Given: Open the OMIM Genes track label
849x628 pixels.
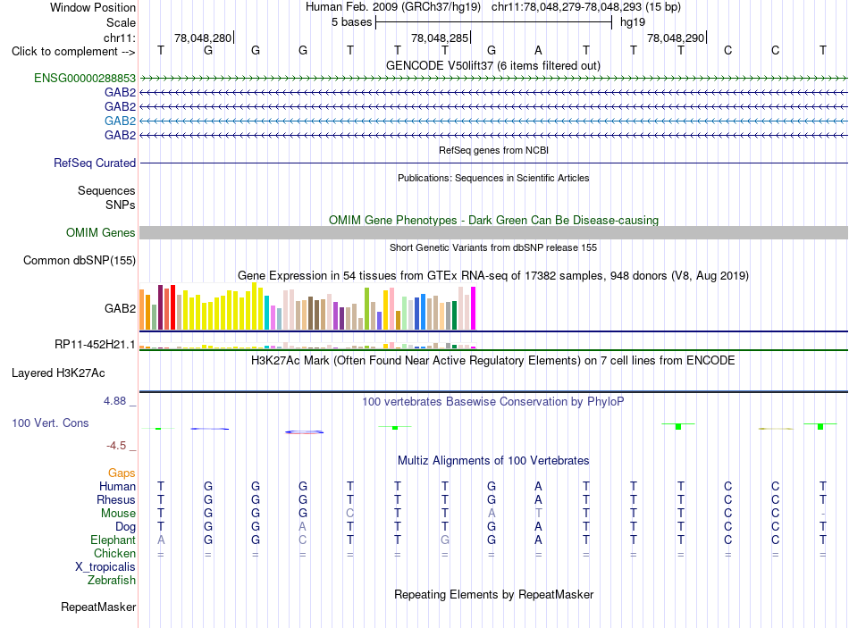Looking at the screenshot, I should coord(100,233).
